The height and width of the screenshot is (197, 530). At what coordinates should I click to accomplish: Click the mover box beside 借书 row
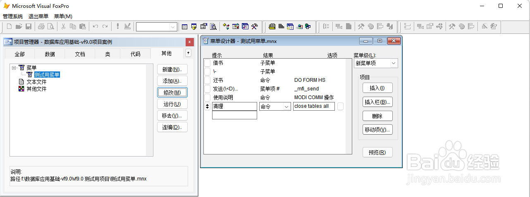click(208, 63)
